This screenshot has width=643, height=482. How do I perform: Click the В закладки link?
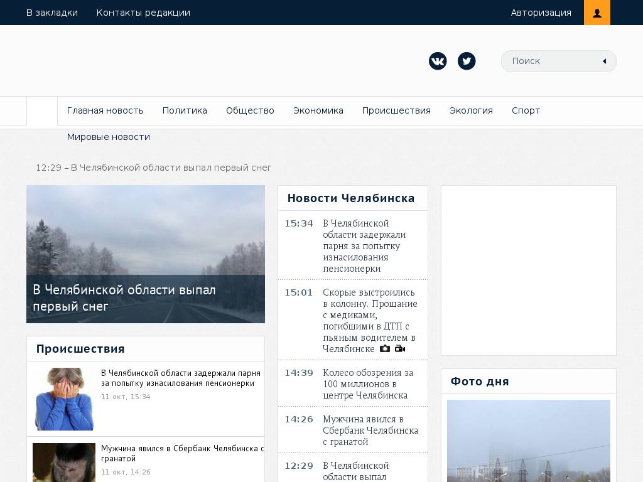(x=52, y=13)
